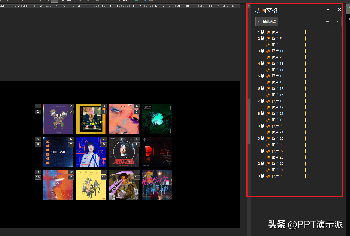
Task: Select the unnumbered 图片 23 animation text
Action: point(278,145)
